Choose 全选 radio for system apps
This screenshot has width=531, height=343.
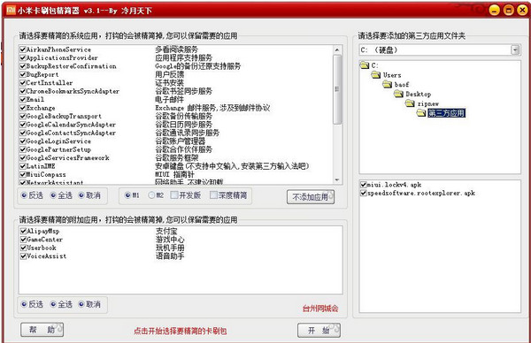53,195
